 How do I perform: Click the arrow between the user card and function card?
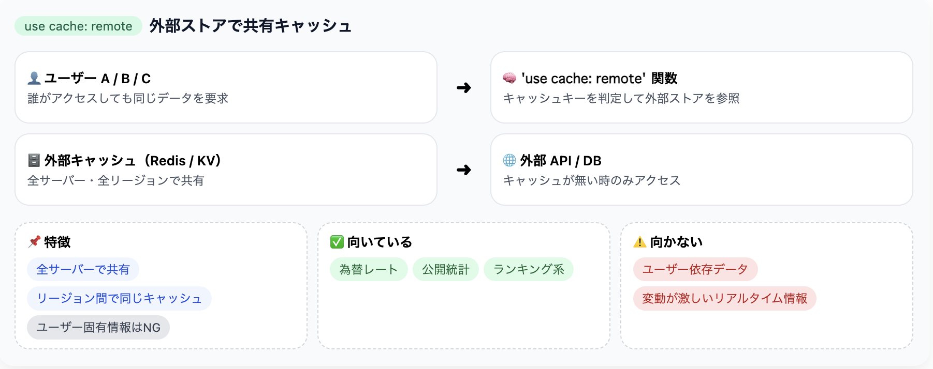point(464,88)
